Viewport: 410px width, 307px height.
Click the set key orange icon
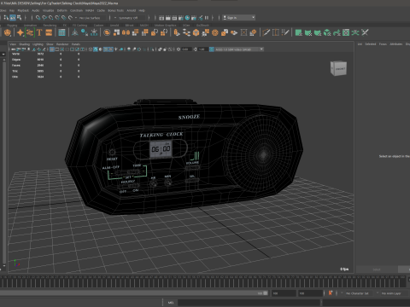[331, 293]
